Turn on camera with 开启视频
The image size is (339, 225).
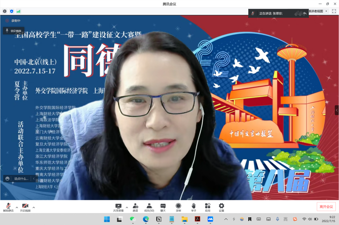(25, 207)
